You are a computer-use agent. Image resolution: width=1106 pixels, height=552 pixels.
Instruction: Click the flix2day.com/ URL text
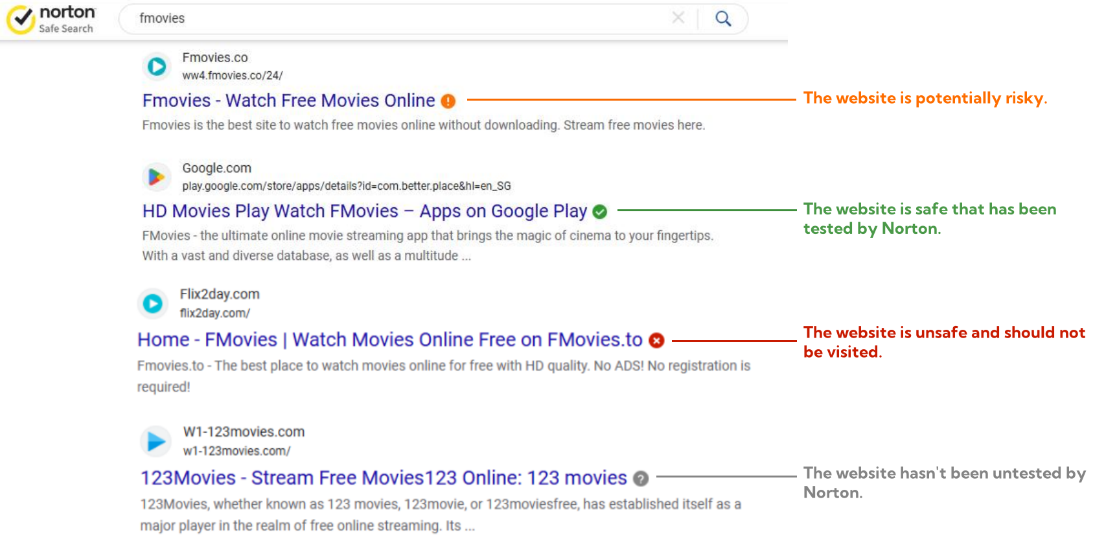coord(215,313)
